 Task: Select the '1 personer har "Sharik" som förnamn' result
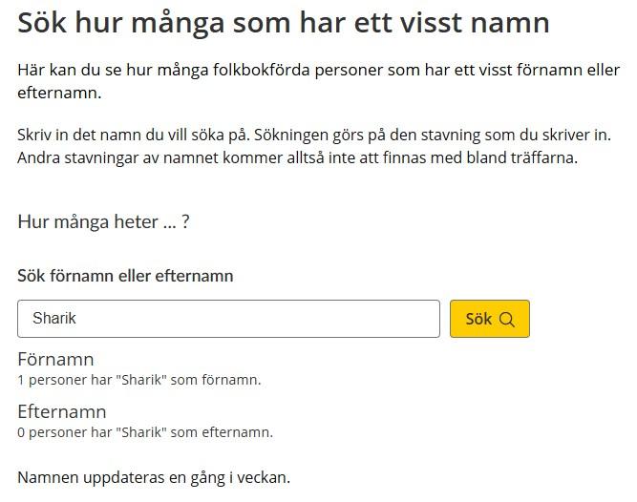click(x=138, y=380)
